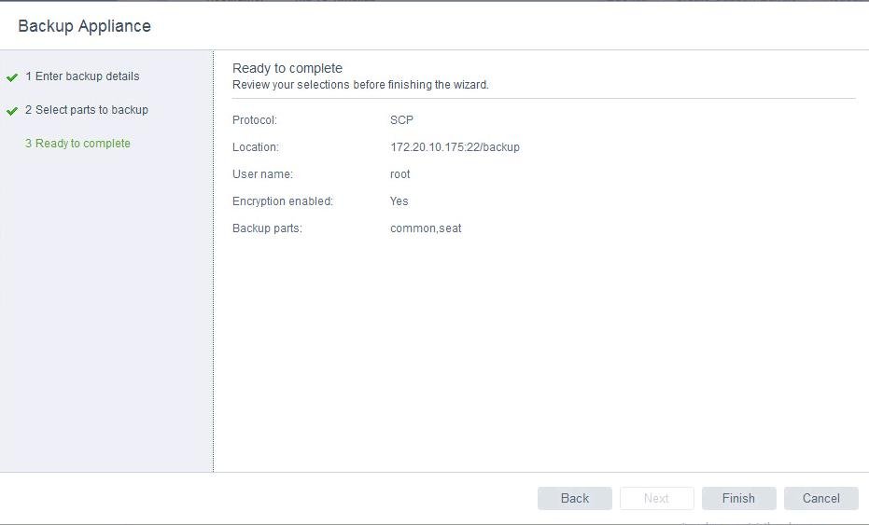The width and height of the screenshot is (869, 525).
Task: Cancel the backup wizard
Action: pos(820,498)
